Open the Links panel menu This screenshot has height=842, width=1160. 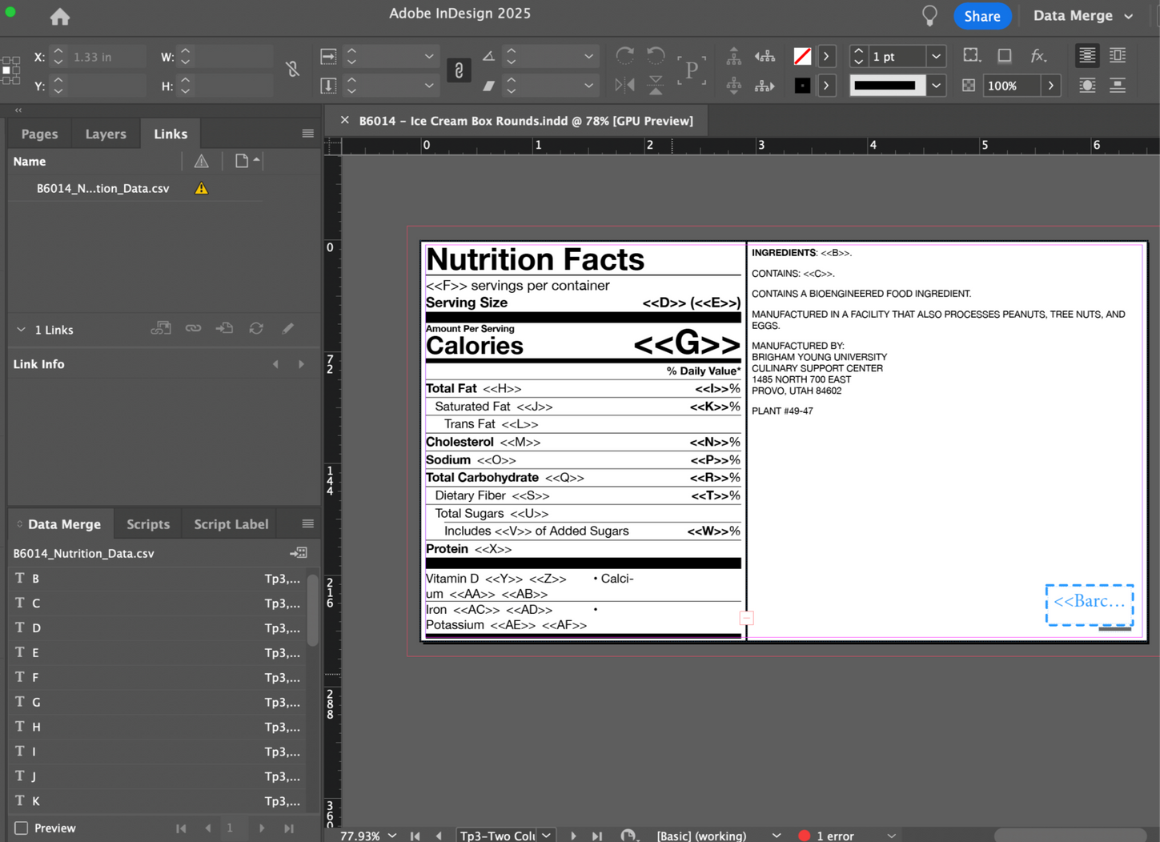point(308,134)
